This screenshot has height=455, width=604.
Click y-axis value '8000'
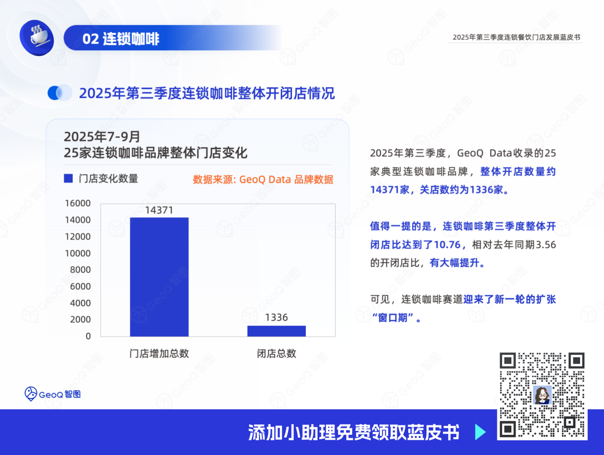[81, 270]
